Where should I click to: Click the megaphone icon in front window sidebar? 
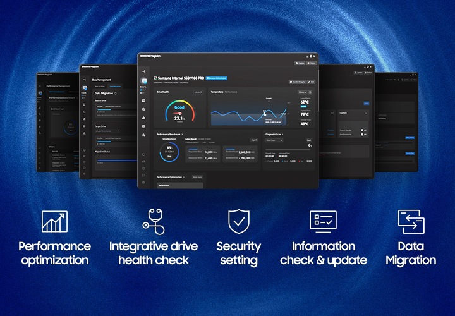pyautogui.click(x=143, y=162)
